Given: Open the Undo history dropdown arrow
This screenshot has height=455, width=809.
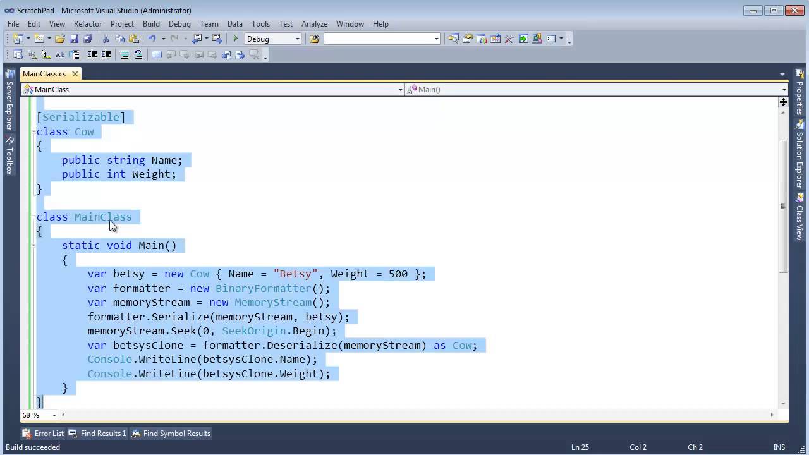Looking at the screenshot, I should pos(163,39).
